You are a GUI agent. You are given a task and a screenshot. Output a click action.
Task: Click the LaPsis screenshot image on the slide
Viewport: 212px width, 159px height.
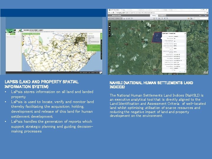tap(53, 42)
